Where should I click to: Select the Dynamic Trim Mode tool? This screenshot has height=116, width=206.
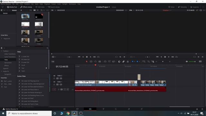(x=95, y=62)
